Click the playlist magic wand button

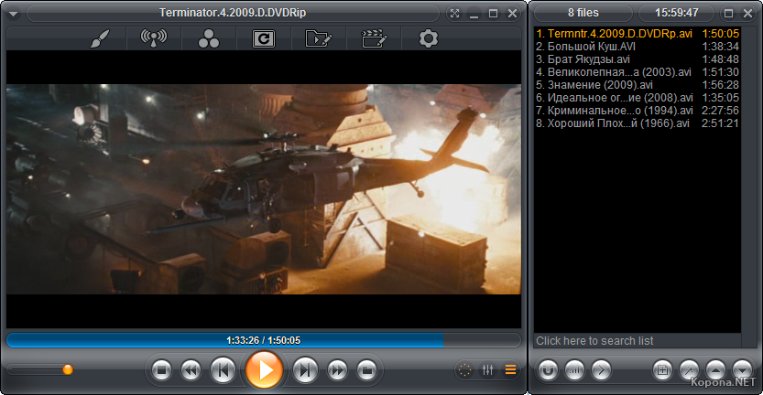pyautogui.click(x=689, y=370)
